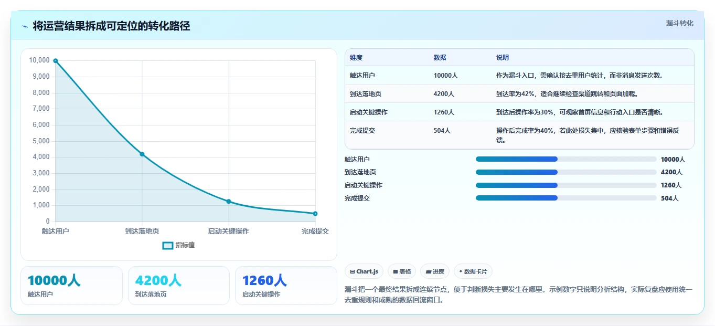Click the 到达落地页 x-axis label
Image resolution: width=715 pixels, height=326 pixels.
[x=142, y=231]
